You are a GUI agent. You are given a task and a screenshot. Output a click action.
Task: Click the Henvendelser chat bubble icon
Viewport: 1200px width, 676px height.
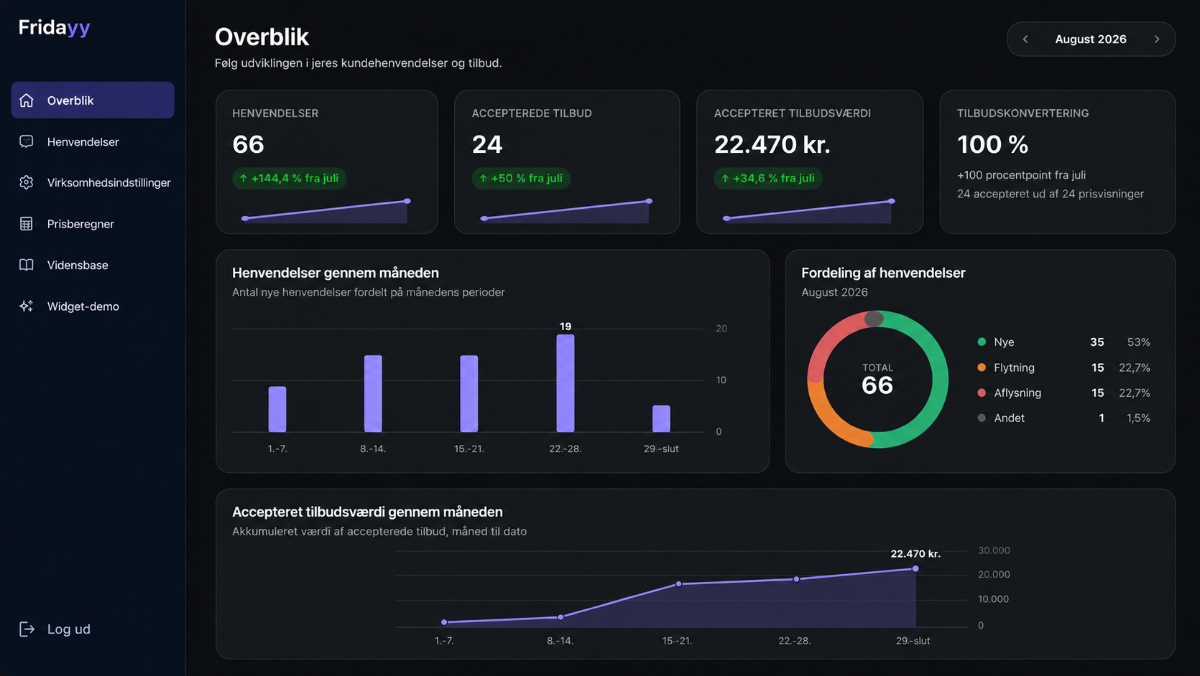click(27, 141)
